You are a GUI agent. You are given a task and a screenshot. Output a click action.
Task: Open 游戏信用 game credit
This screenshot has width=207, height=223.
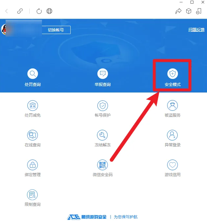coord(172,165)
